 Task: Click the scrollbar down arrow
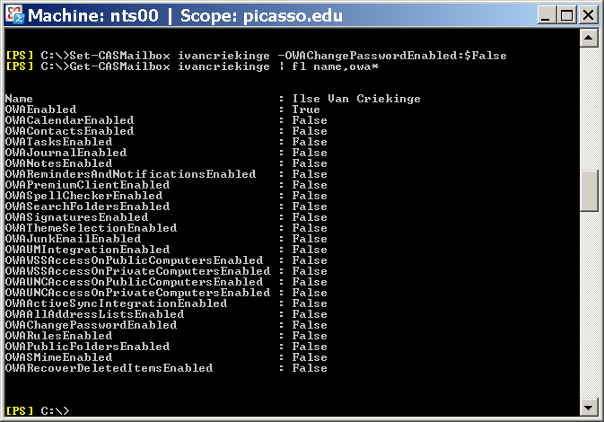tap(589, 407)
